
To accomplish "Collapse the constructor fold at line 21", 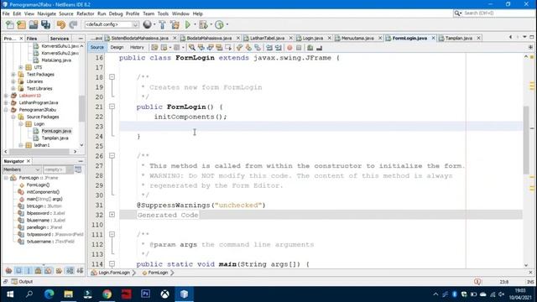I will pyautogui.click(x=112, y=107).
